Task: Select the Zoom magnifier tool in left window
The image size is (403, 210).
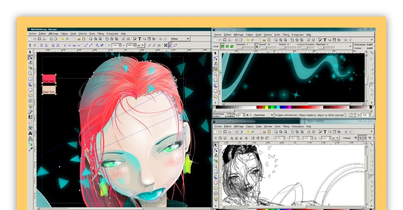Action: click(x=30, y=74)
